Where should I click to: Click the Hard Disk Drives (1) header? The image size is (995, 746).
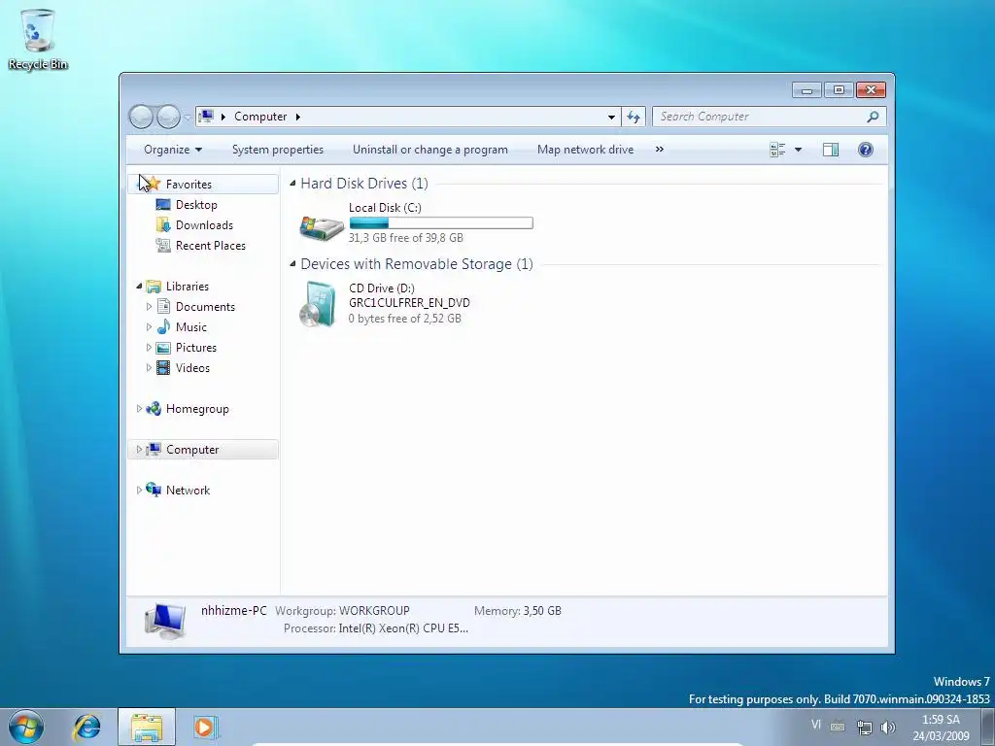click(x=364, y=184)
